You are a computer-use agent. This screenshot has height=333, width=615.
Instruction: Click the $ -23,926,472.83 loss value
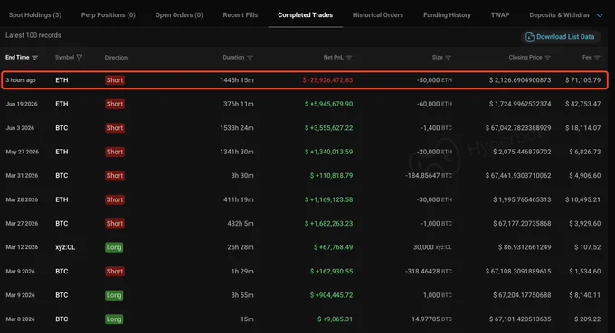(327, 80)
